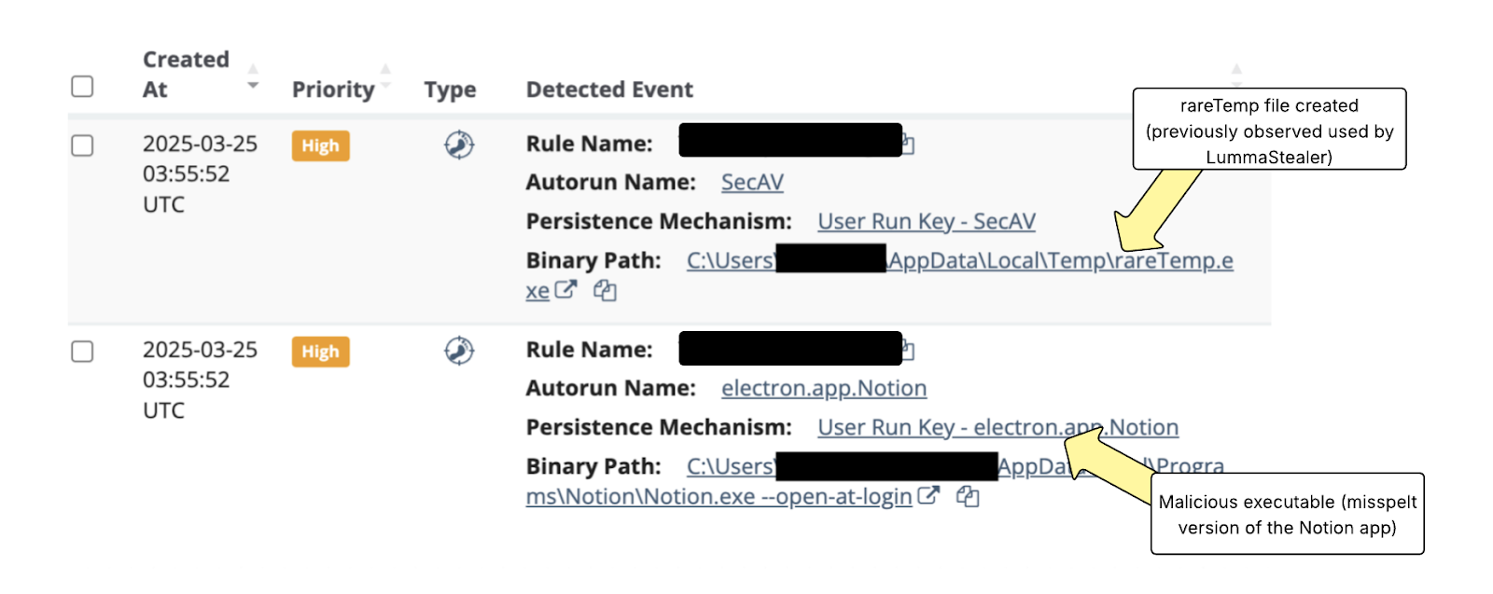
Task: Click the type icon in the electron.app.Notion row
Action: [x=459, y=352]
